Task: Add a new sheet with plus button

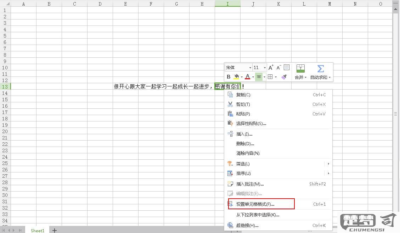Action: [54, 231]
